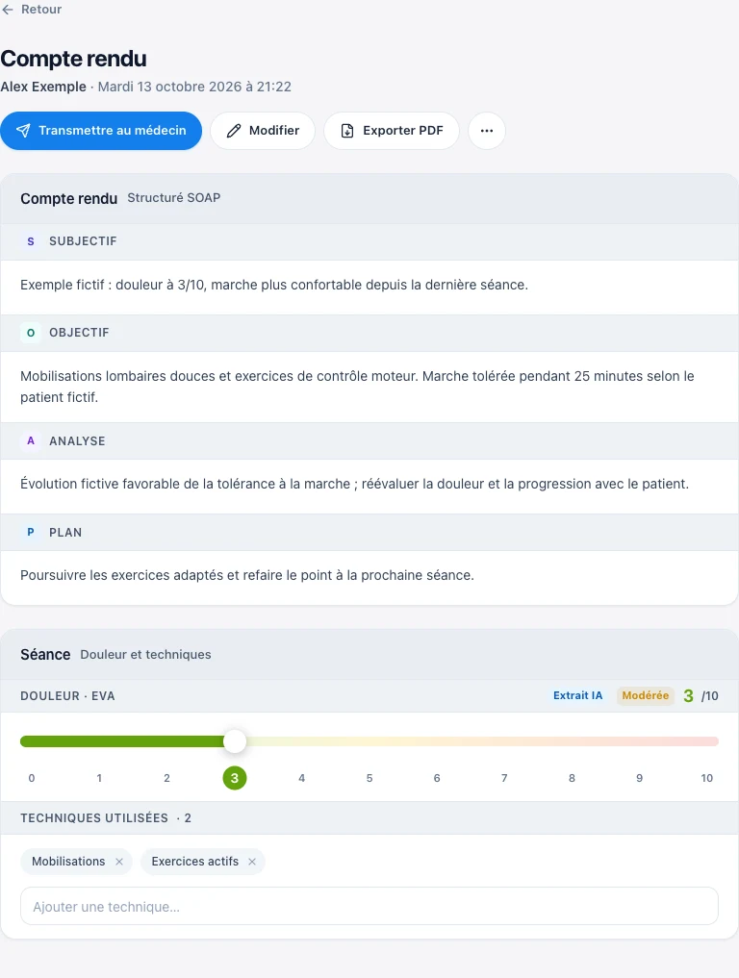Set pain scale to 5
The height and width of the screenshot is (978, 739).
[x=369, y=778]
